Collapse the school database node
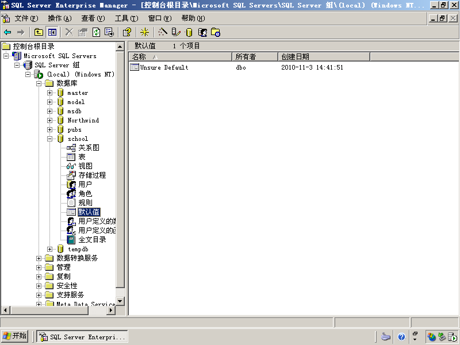This screenshot has height=345, width=460. [49, 139]
